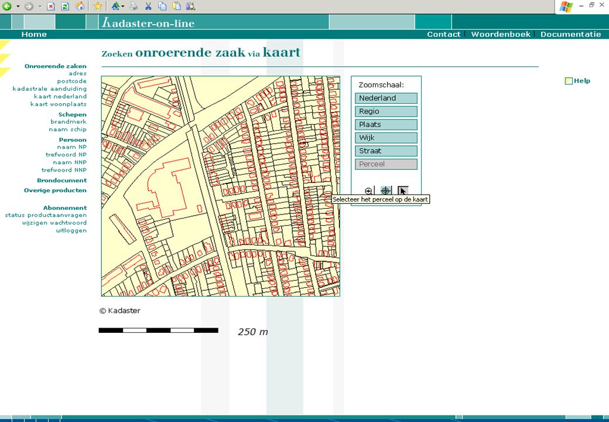Copy using the two-pages toolbar icon
The height and width of the screenshot is (422, 609).
click(x=162, y=6)
